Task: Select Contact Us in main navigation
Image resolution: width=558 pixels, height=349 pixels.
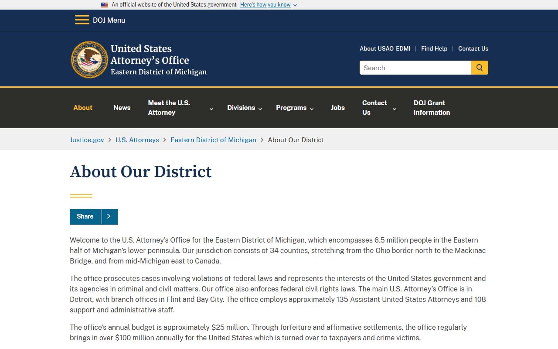Action: [x=374, y=108]
